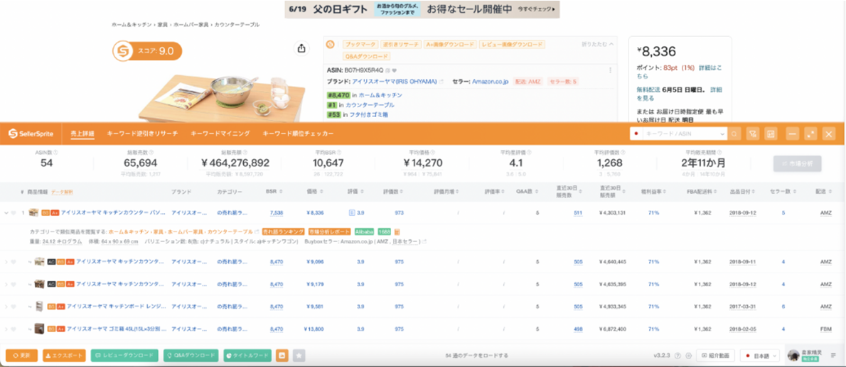Open the 紹介動画 intro video button
Screen dimensions: 846x367
716,356
